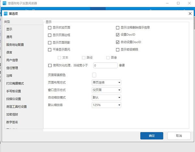The height and width of the screenshot is (152, 195).
Task: Click the 首选项 dialog title icon
Action: (6, 14)
